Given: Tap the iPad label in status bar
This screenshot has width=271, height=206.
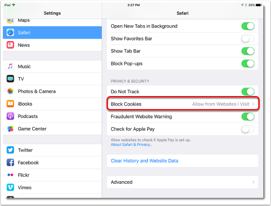Looking at the screenshot, I should click(7, 5).
